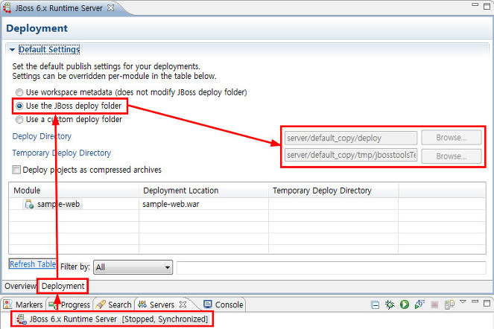This screenshot has width=494, height=329.
Task: Click the sample-web module icon
Action: [x=29, y=204]
